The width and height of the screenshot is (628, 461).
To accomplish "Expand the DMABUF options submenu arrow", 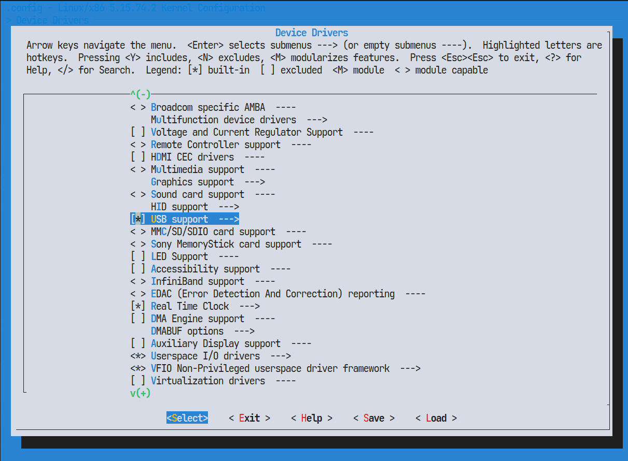I will (244, 331).
